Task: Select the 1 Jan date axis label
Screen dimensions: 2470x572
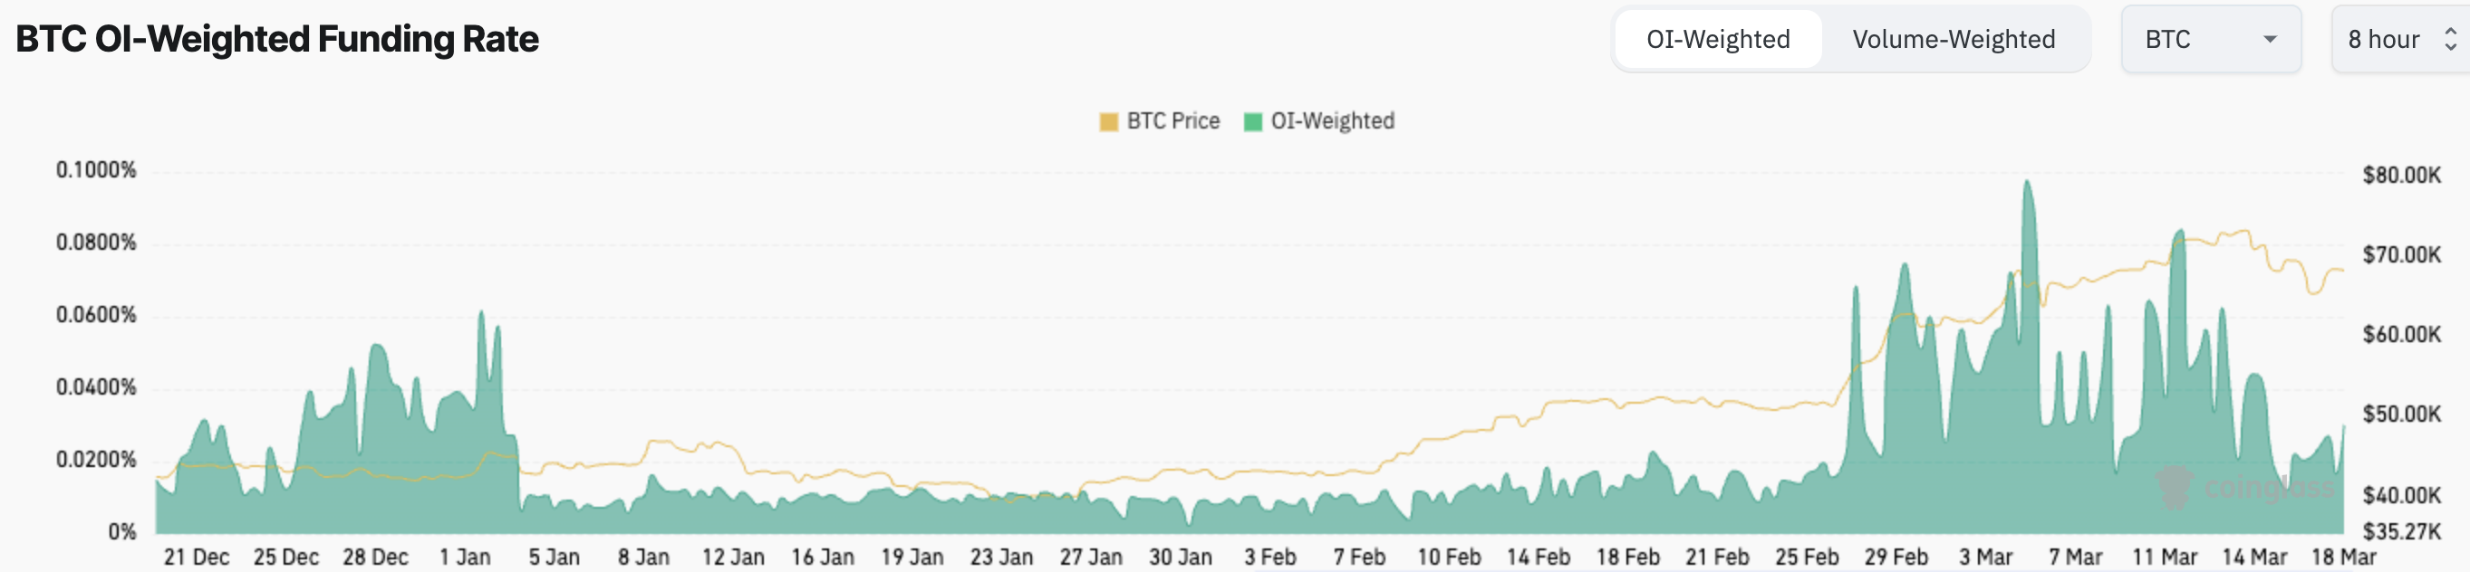Action: click(465, 557)
